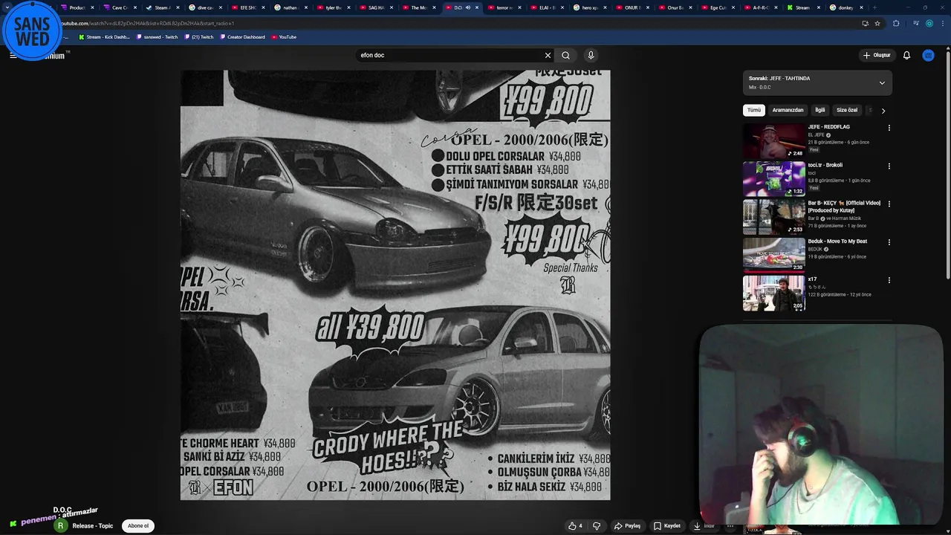This screenshot has width=951, height=535.
Task: Click the D.O.C album art video
Action: 395,285
